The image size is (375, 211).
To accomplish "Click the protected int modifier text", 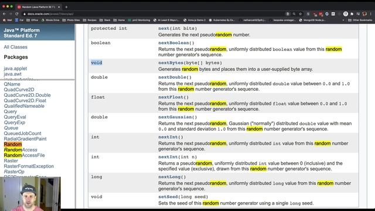I will [109, 28].
